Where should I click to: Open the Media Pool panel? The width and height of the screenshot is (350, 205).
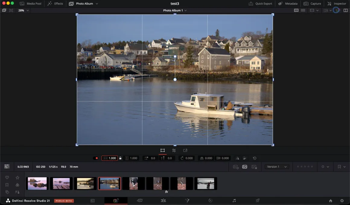click(30, 4)
